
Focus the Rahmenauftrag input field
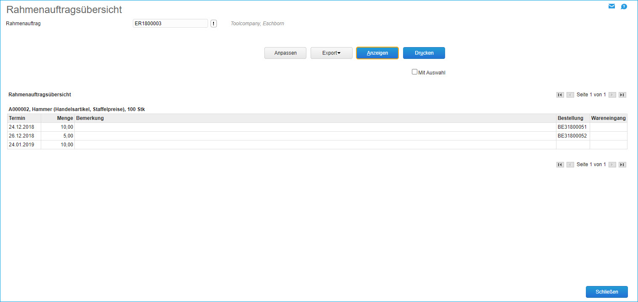[170, 24]
